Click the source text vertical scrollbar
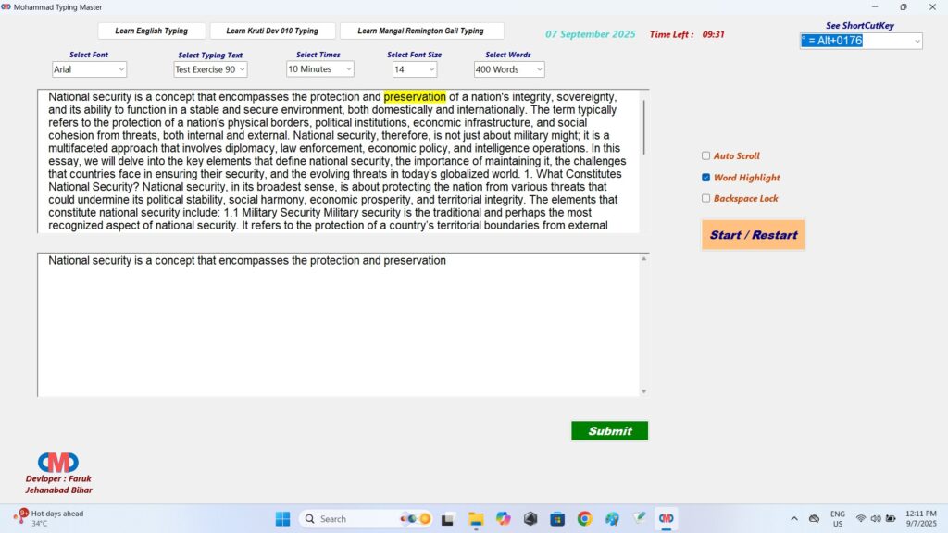Screen dimensions: 948x533 [x=643, y=128]
